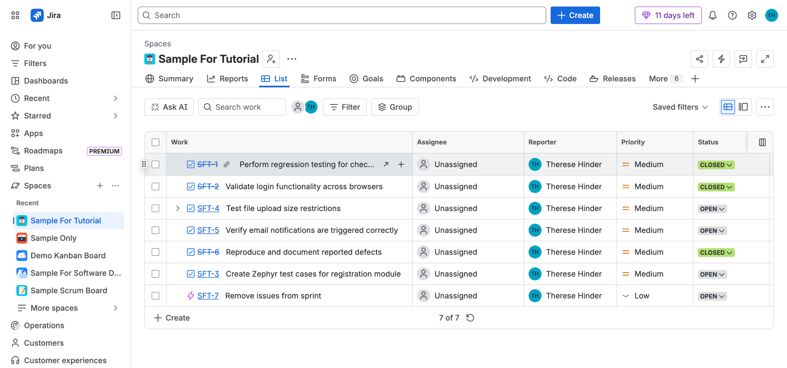Image resolution: width=787 pixels, height=368 pixels.
Task: Expand More spaces in sidebar
Action: pos(116,308)
